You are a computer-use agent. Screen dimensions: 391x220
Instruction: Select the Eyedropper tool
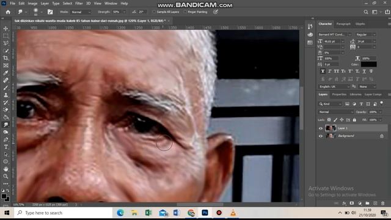tap(5, 73)
